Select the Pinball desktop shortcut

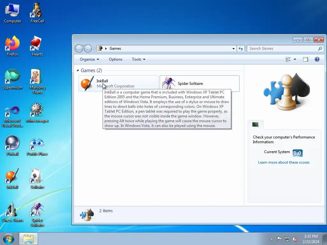click(x=12, y=145)
